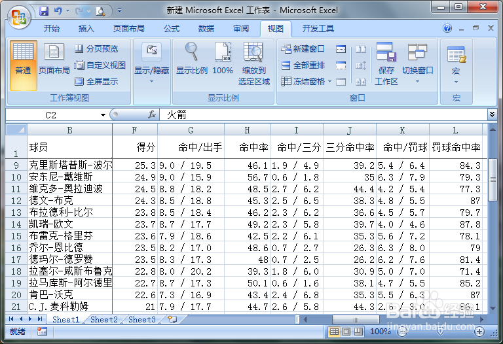This screenshot has height=344, width=503.
Task: Click the horizontal scrollbar thumb
Action: point(356,319)
